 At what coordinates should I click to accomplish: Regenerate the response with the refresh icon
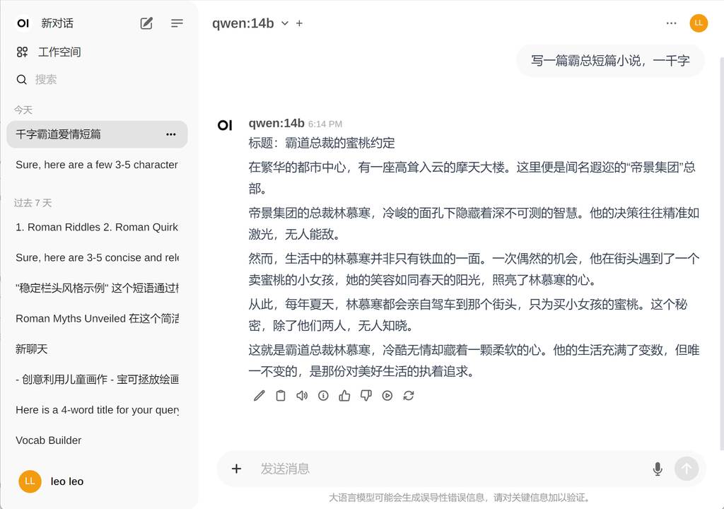point(409,396)
